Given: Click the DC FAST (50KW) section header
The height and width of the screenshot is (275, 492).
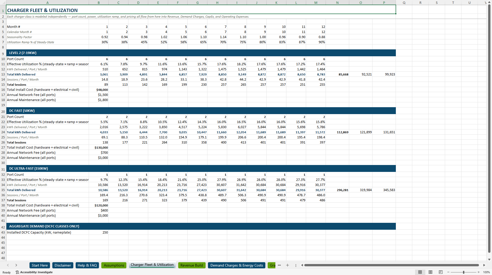Looking at the screenshot, I should click(x=201, y=111).
